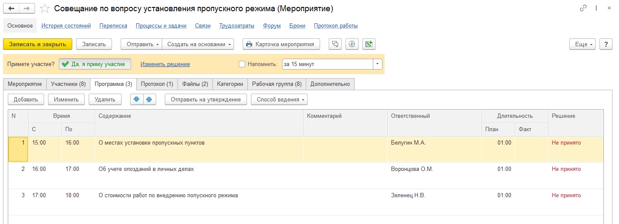Move the agenda item up with the arrow
619x224 pixels.
(x=149, y=99)
